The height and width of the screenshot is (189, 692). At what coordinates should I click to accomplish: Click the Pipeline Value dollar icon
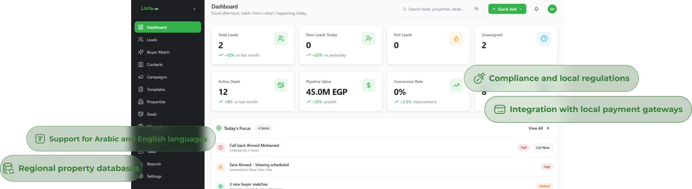point(368,85)
